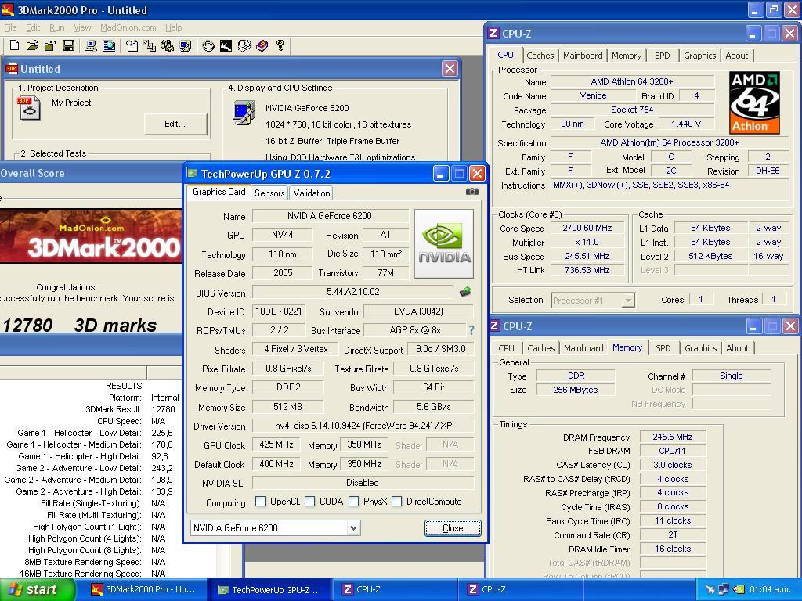Click the edit description toolbar icon
This screenshot has height=601, width=802.
[132, 46]
